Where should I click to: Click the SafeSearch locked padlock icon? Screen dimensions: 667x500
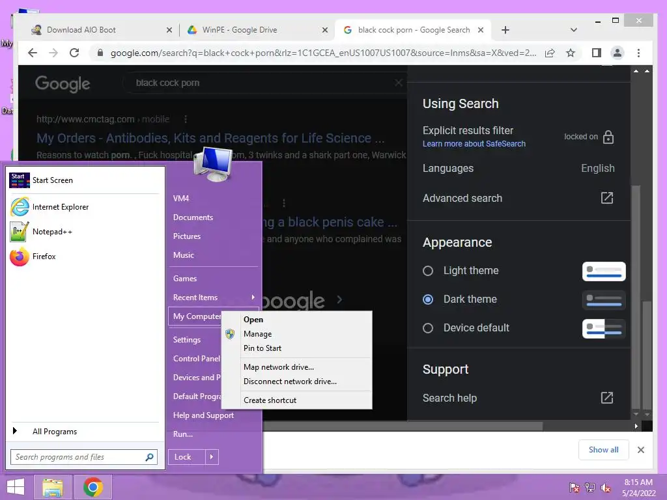609,137
